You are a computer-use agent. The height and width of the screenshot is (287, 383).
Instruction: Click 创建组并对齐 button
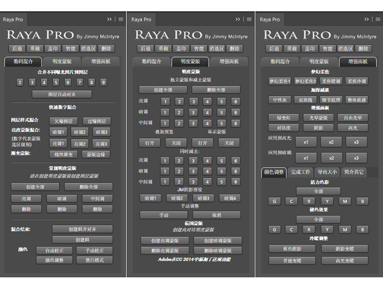coord(82,229)
